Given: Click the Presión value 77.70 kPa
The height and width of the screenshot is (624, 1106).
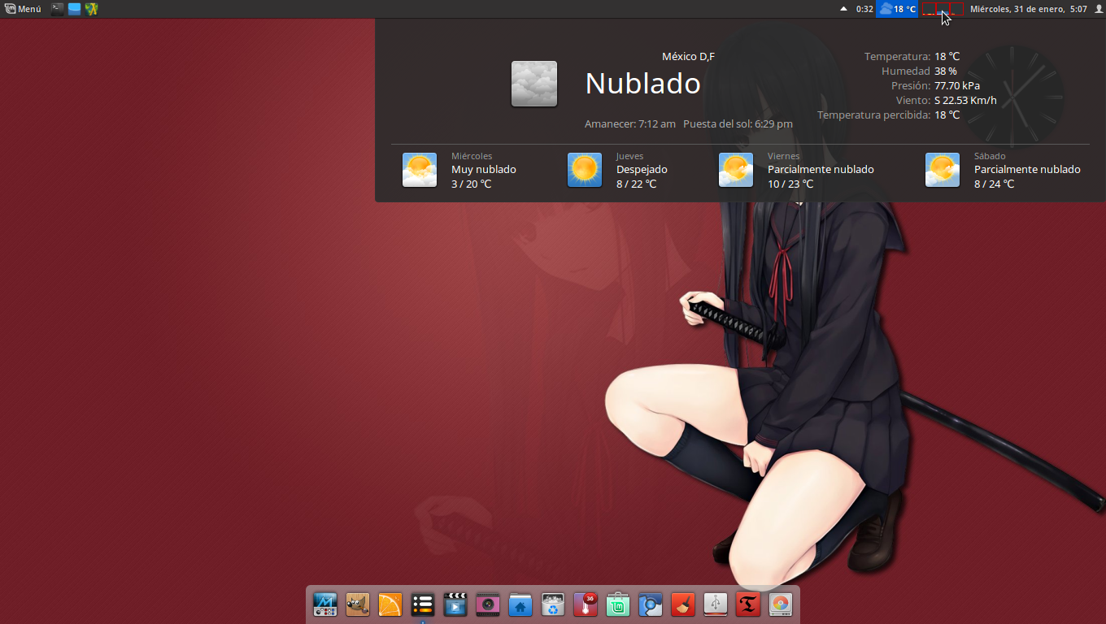Looking at the screenshot, I should pyautogui.click(x=957, y=86).
